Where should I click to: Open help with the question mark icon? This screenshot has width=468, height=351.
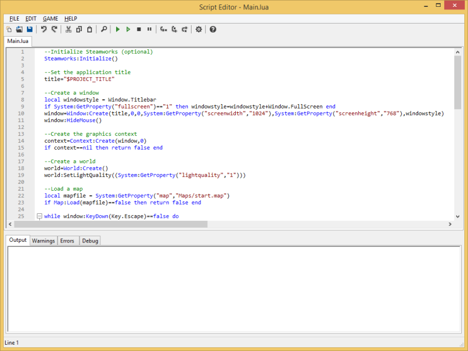(x=213, y=29)
